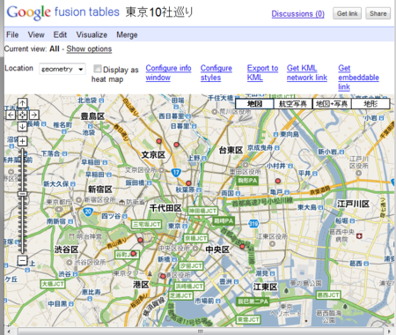Viewport: 396px width, 335px height.
Task: Click the left red marker above 文京区
Action: [159, 141]
